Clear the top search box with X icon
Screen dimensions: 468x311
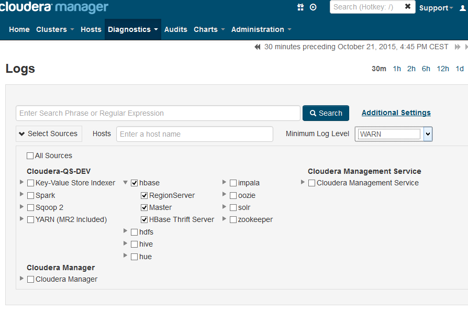pos(408,7)
